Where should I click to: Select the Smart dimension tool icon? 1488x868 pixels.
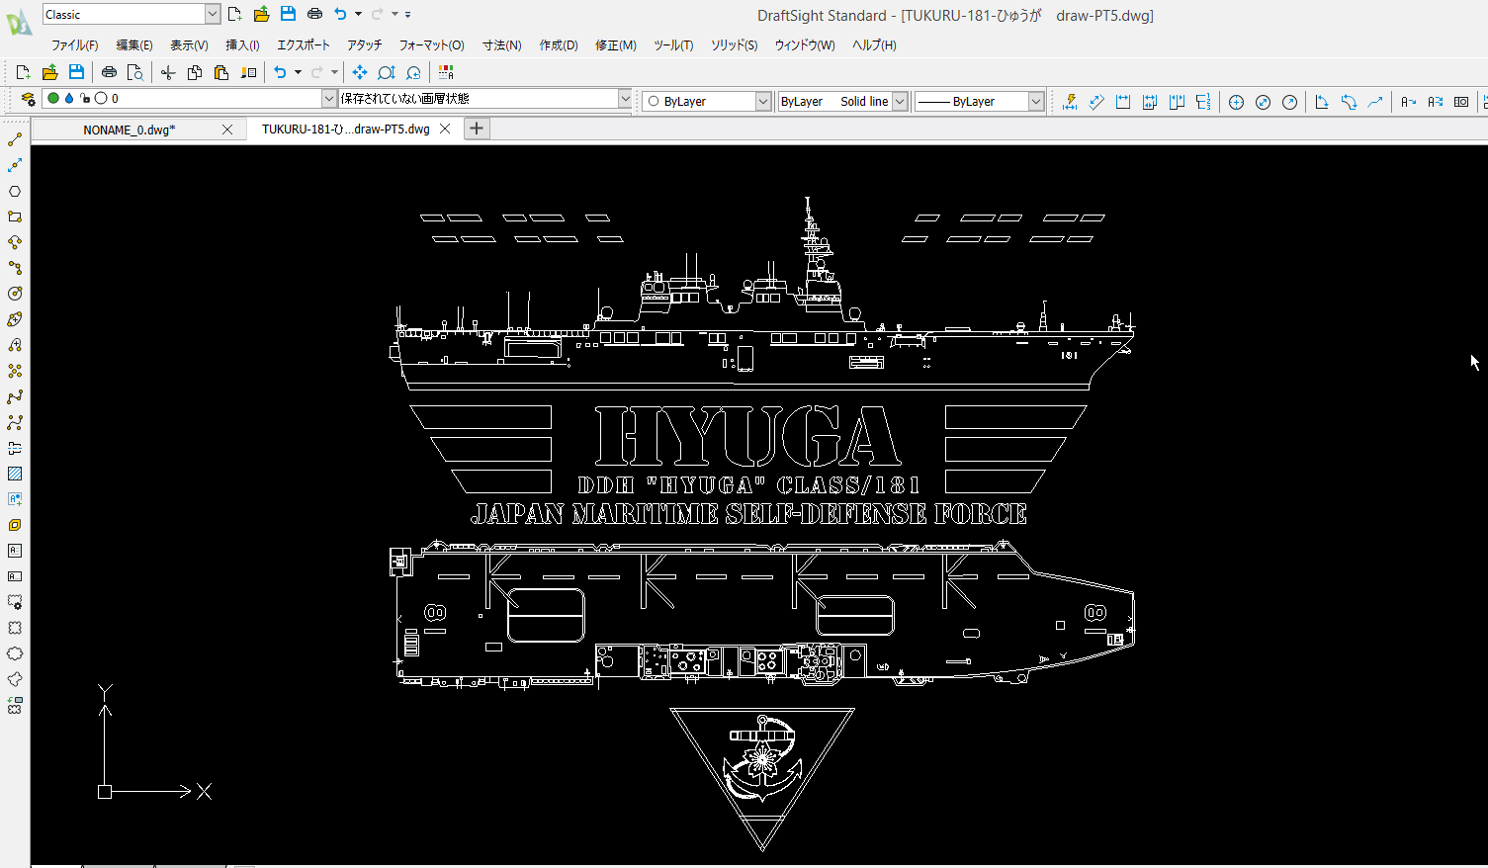pyautogui.click(x=1070, y=102)
